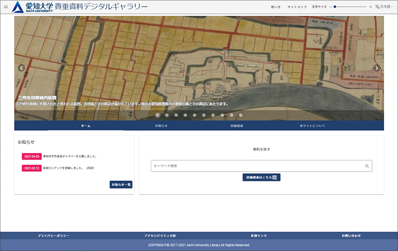The image size is (398, 251).
Task: Click the 文字サイズ slider track
Action: [x=351, y=7]
